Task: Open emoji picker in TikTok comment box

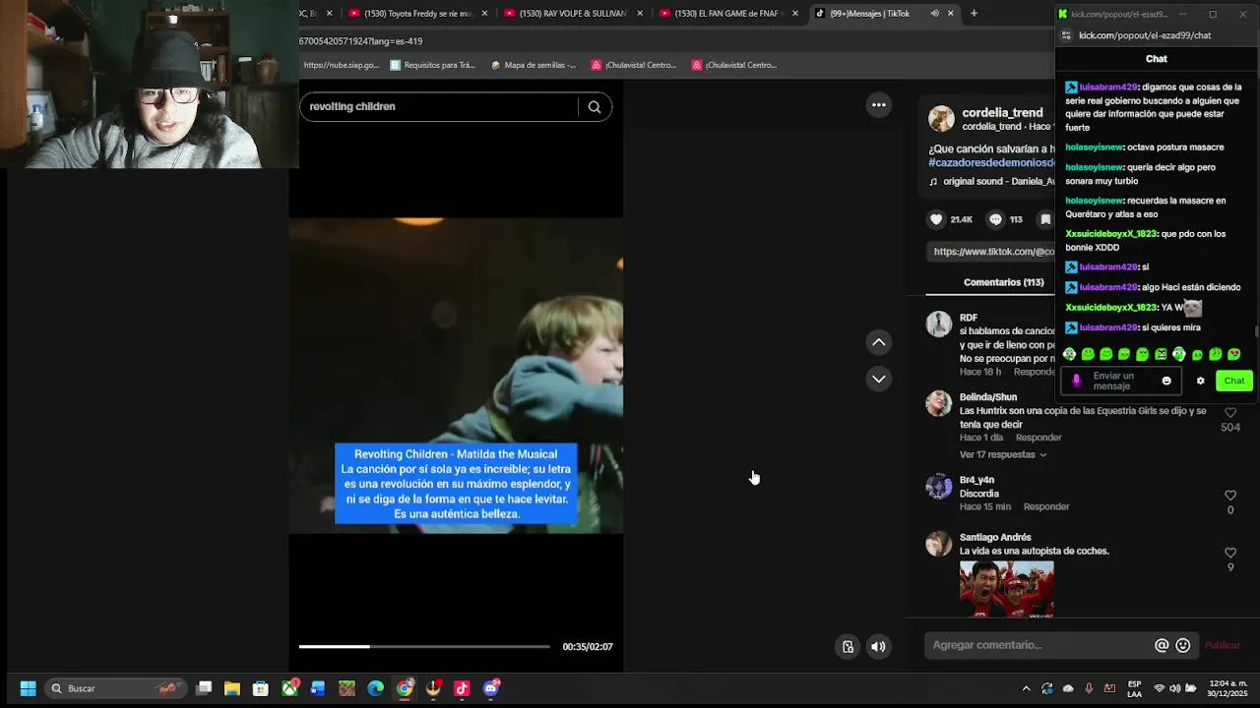Action: (1183, 645)
